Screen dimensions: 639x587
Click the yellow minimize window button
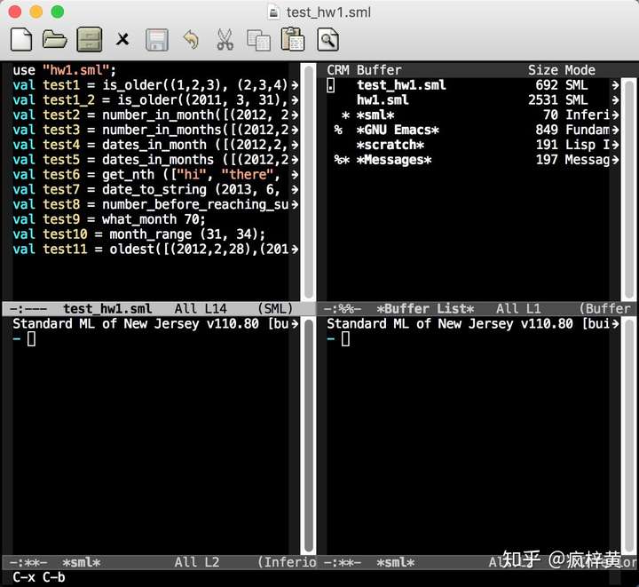(x=35, y=12)
